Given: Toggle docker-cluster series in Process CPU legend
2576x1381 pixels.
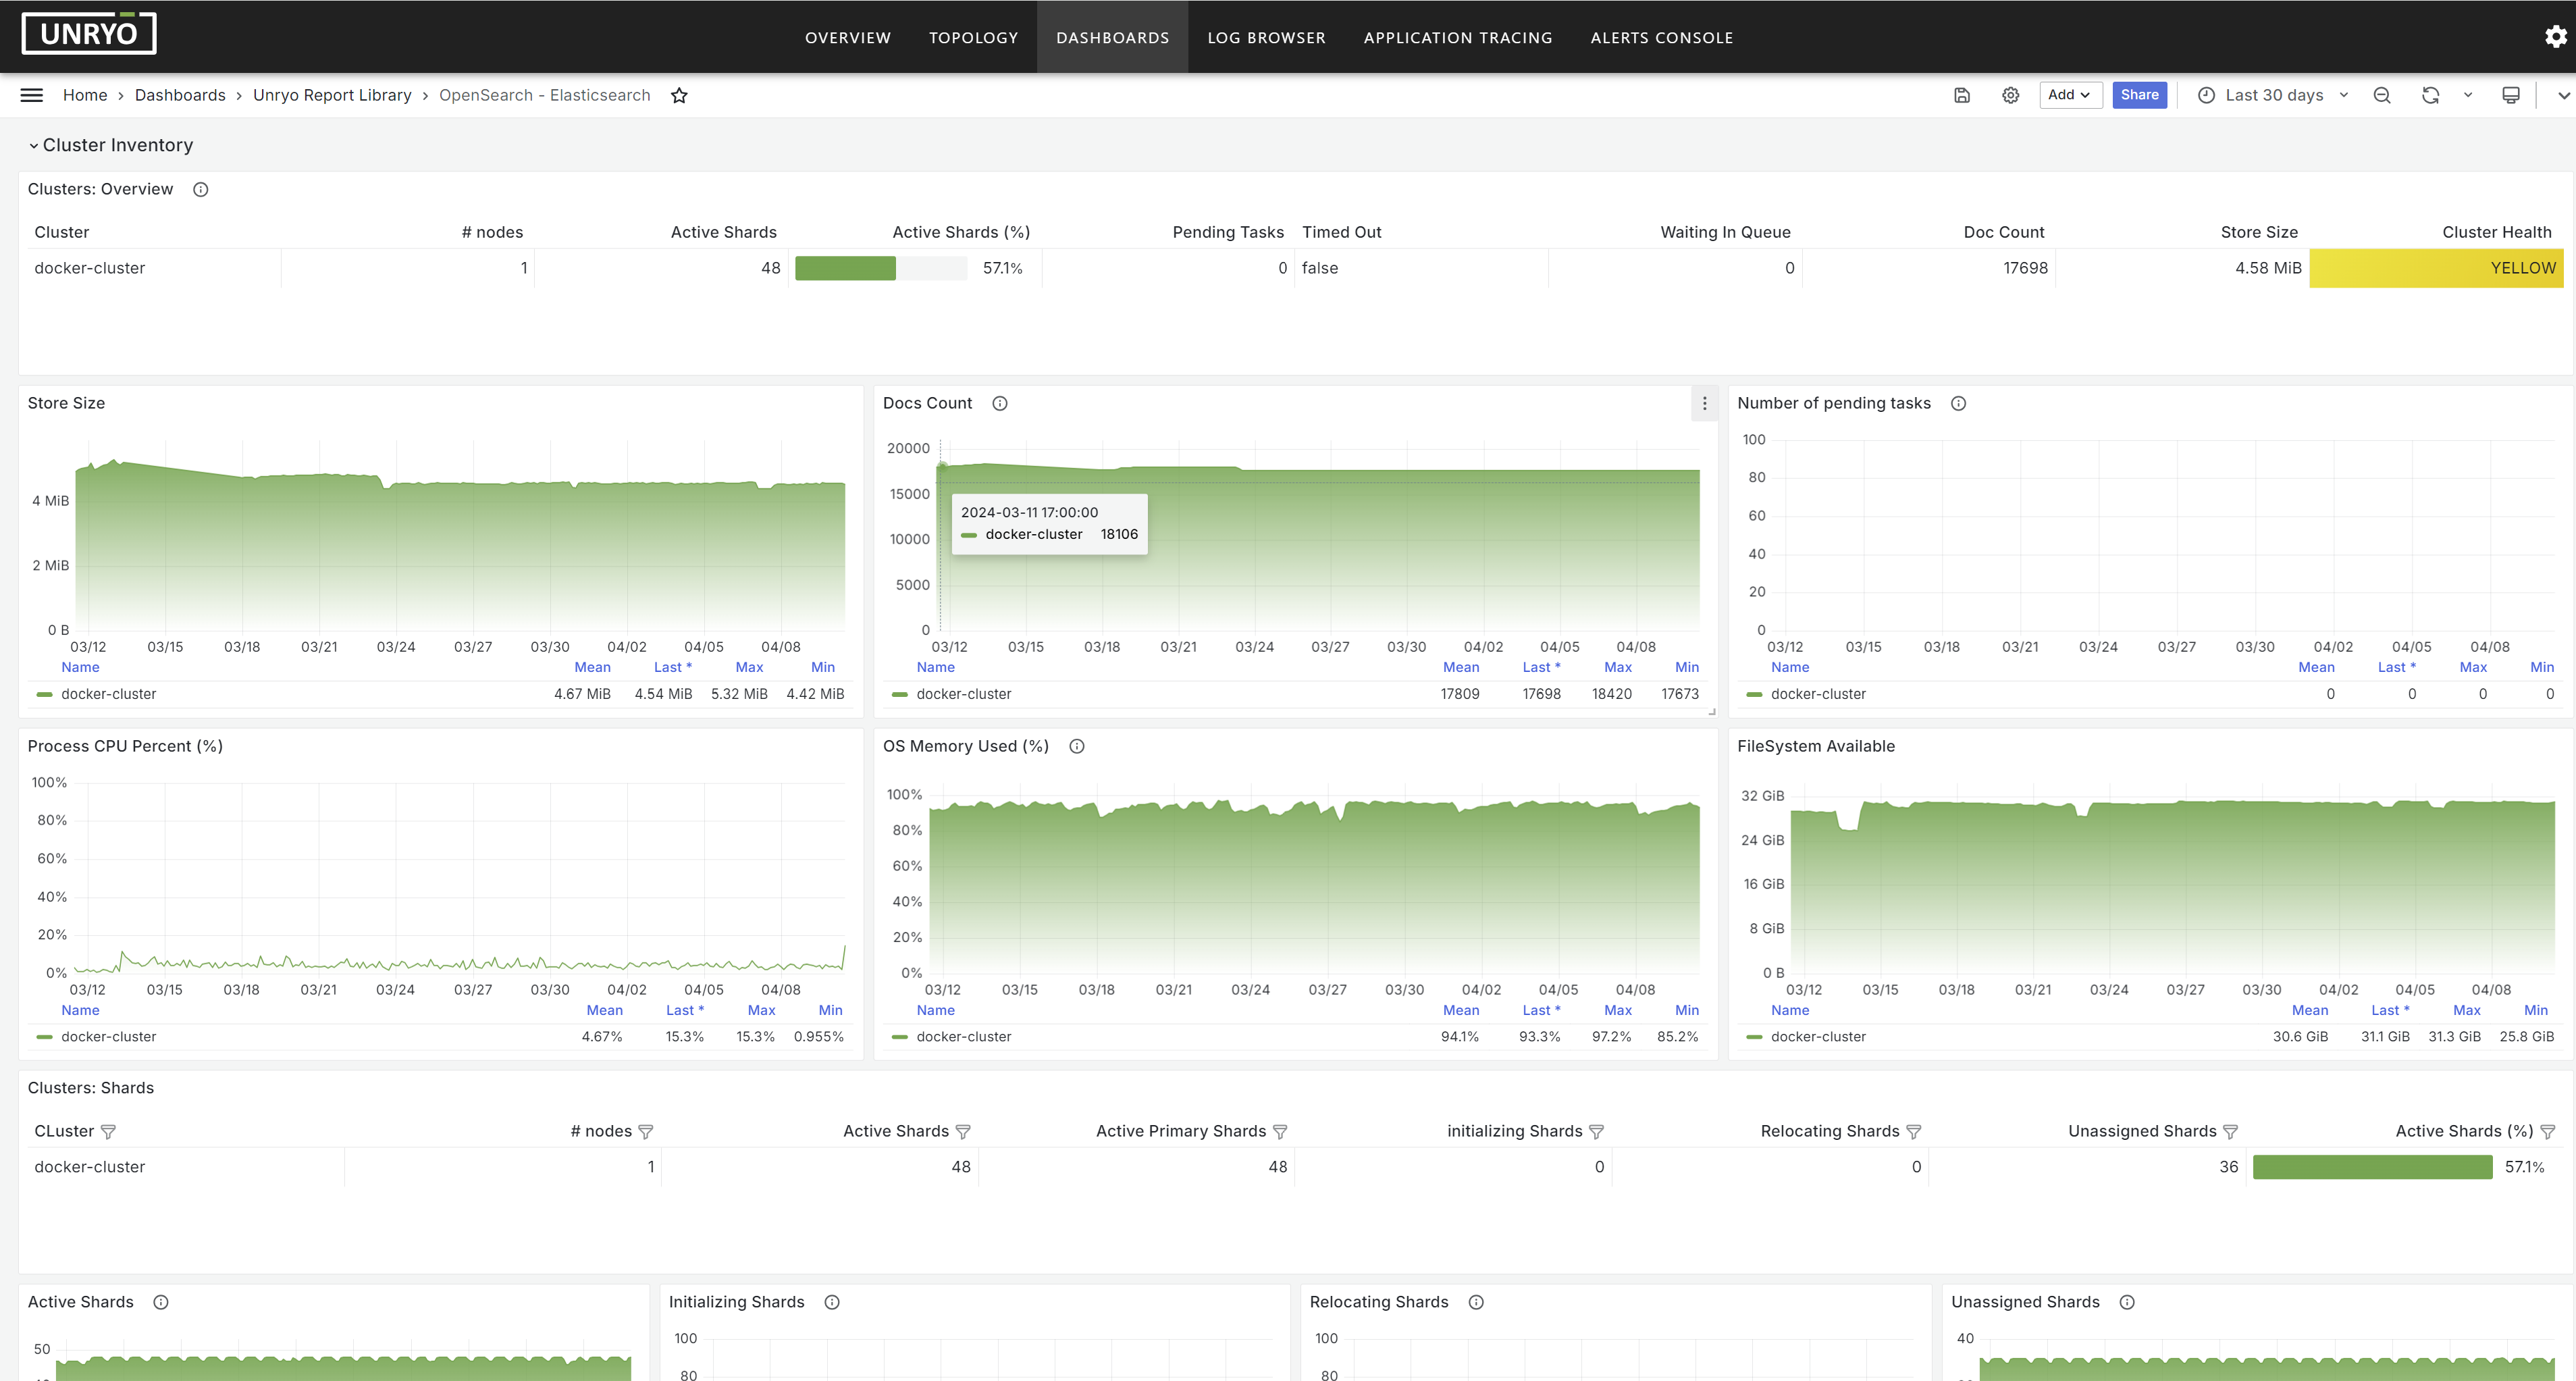Looking at the screenshot, I should click(x=108, y=1037).
